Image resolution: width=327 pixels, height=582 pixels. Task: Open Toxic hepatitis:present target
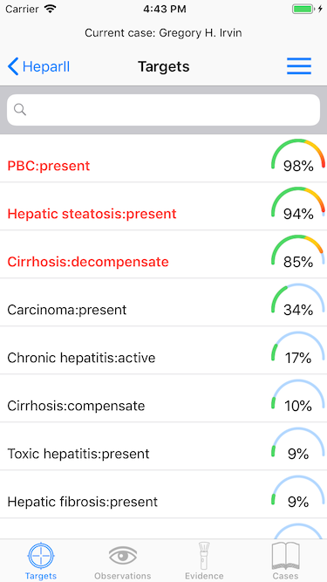(x=164, y=446)
